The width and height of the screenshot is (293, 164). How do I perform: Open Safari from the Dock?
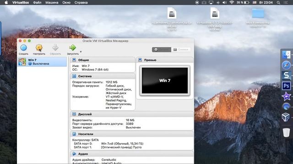[x=286, y=65]
